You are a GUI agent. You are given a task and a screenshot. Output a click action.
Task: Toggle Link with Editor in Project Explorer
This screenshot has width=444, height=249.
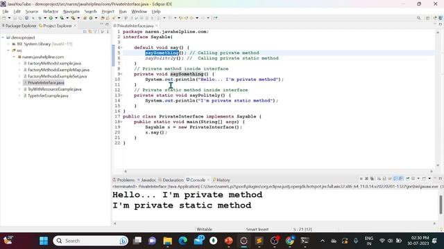click(90, 32)
